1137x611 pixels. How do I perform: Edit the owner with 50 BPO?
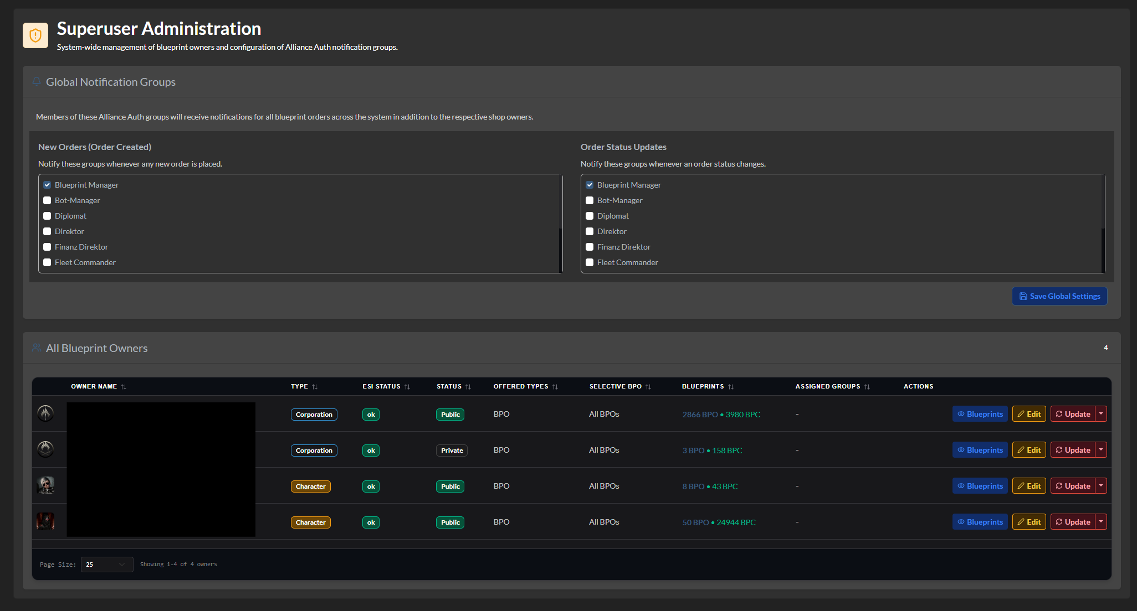point(1029,522)
